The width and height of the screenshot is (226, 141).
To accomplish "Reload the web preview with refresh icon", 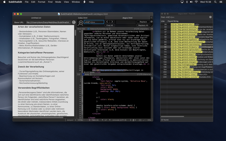I will click(74, 22).
